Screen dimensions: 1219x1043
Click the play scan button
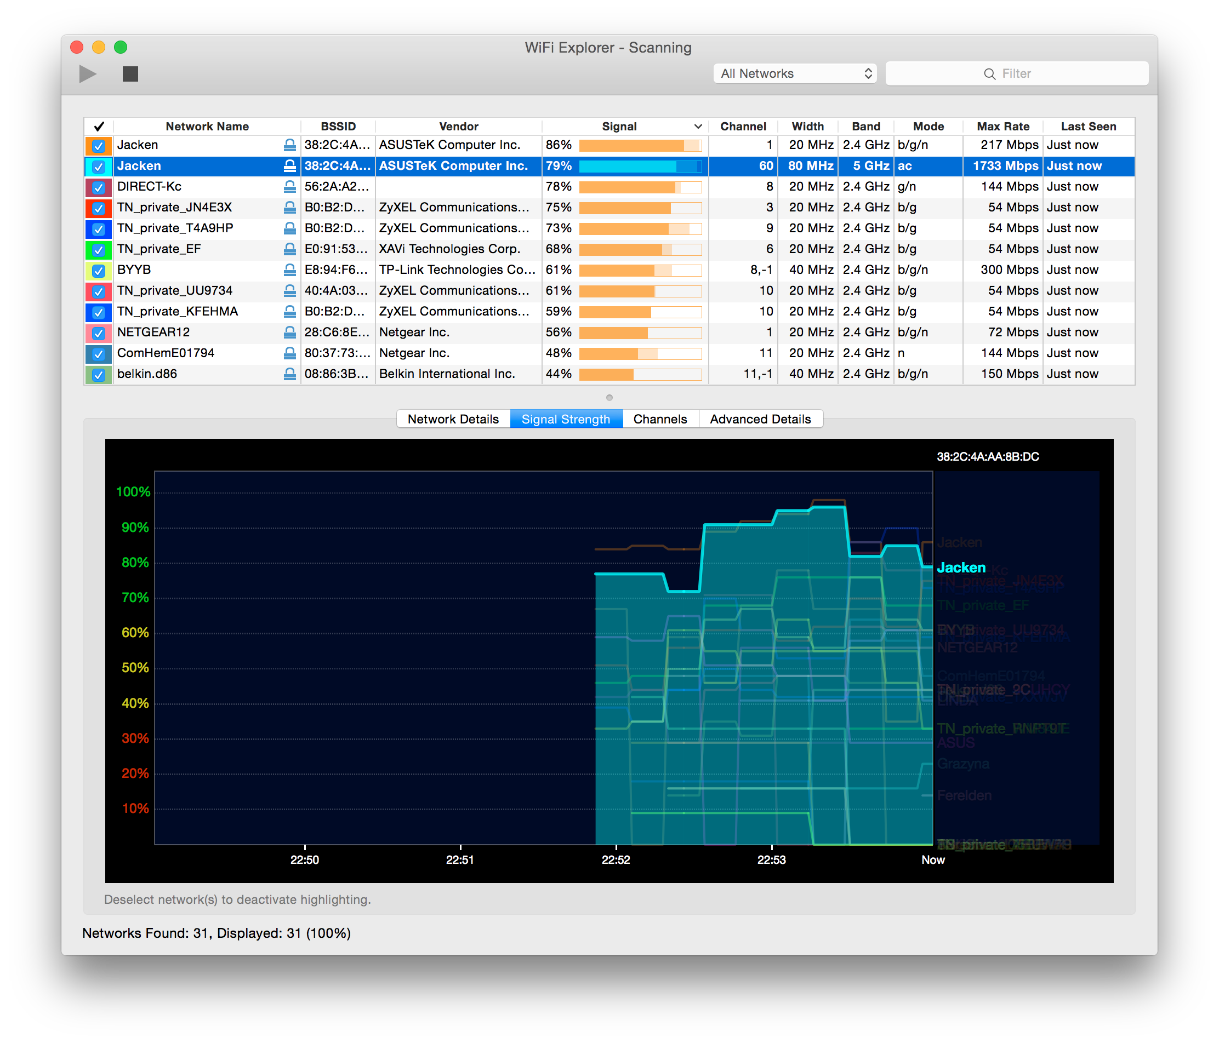88,74
